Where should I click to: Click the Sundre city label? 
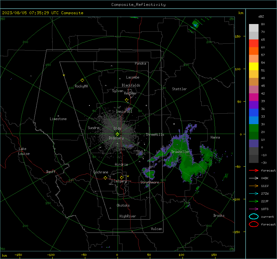pos(93,127)
